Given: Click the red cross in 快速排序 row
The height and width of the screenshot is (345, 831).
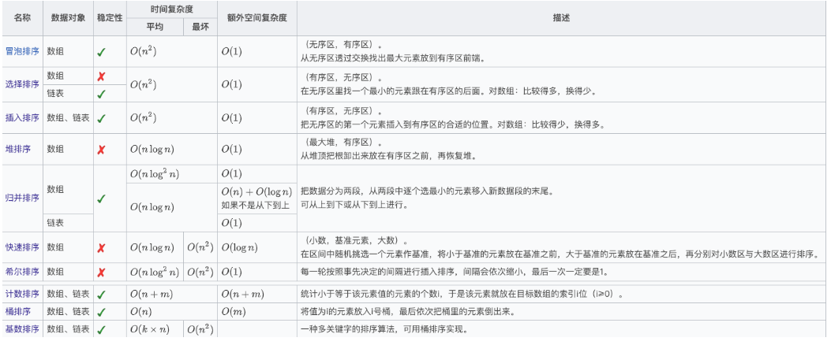Looking at the screenshot, I should [101, 247].
